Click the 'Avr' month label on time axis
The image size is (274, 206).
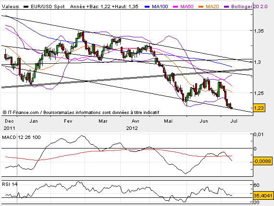pyautogui.click(x=136, y=121)
